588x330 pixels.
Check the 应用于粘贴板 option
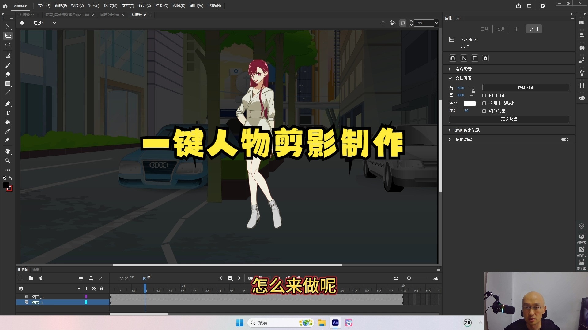(x=484, y=103)
